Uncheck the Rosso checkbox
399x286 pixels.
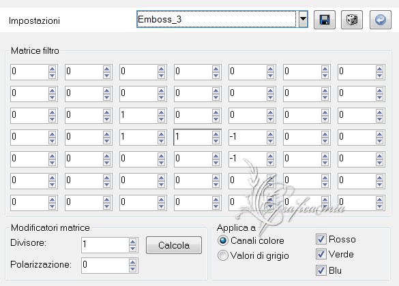(x=321, y=239)
